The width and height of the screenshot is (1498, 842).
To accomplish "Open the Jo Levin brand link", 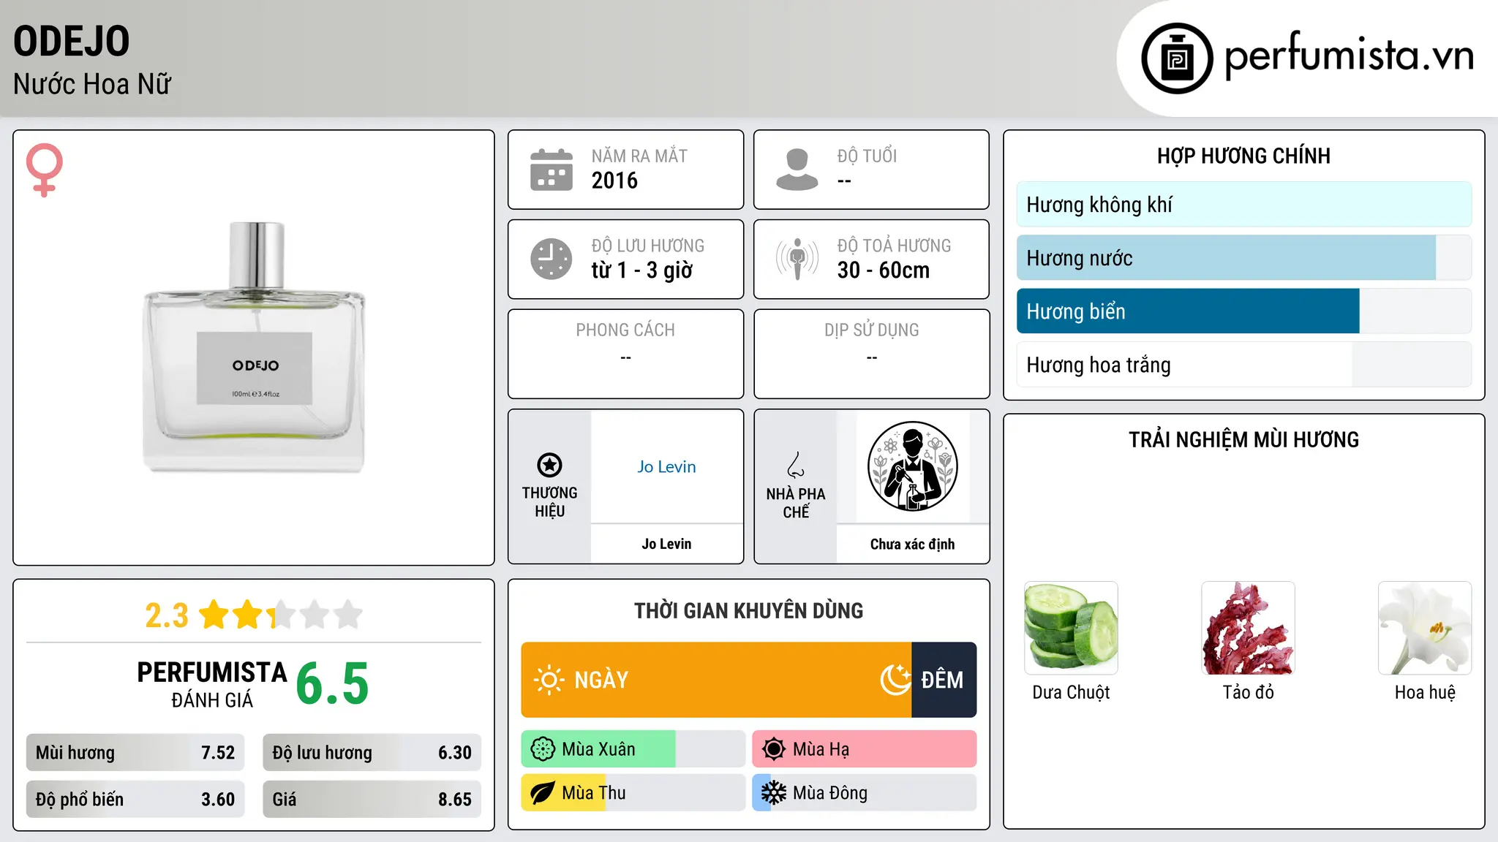I will (x=666, y=466).
